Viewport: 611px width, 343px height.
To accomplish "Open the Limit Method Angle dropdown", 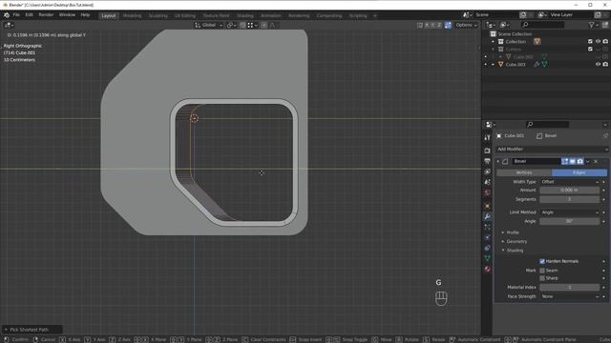I will [x=570, y=212].
